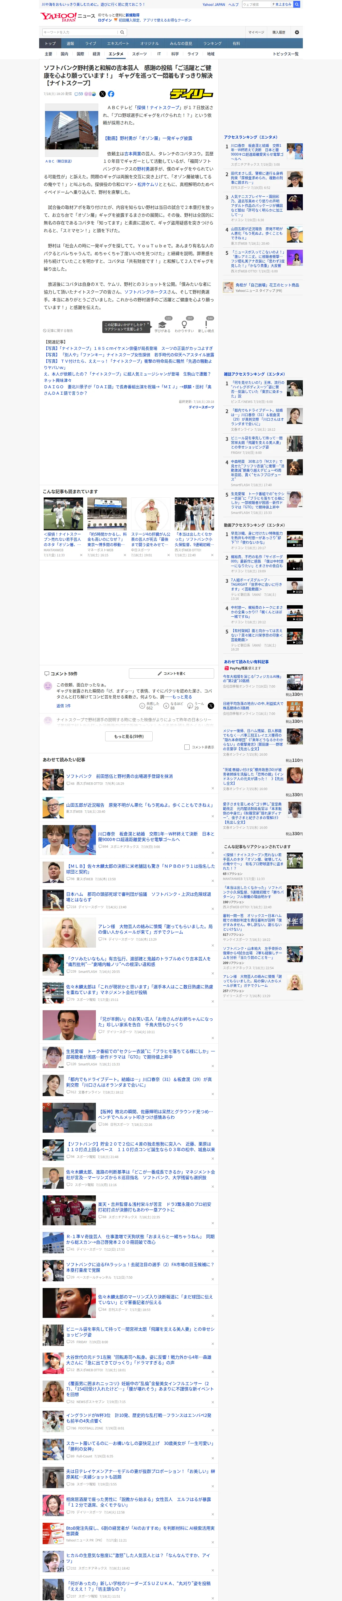342x1601 pixels.
Task: Open settings via the gear icon
Action: (297, 32)
